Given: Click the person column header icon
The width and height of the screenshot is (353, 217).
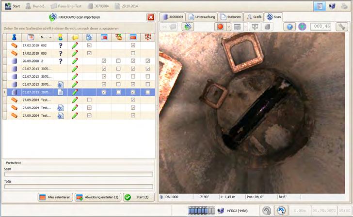Looking at the screenshot, I should pyautogui.click(x=60, y=37).
